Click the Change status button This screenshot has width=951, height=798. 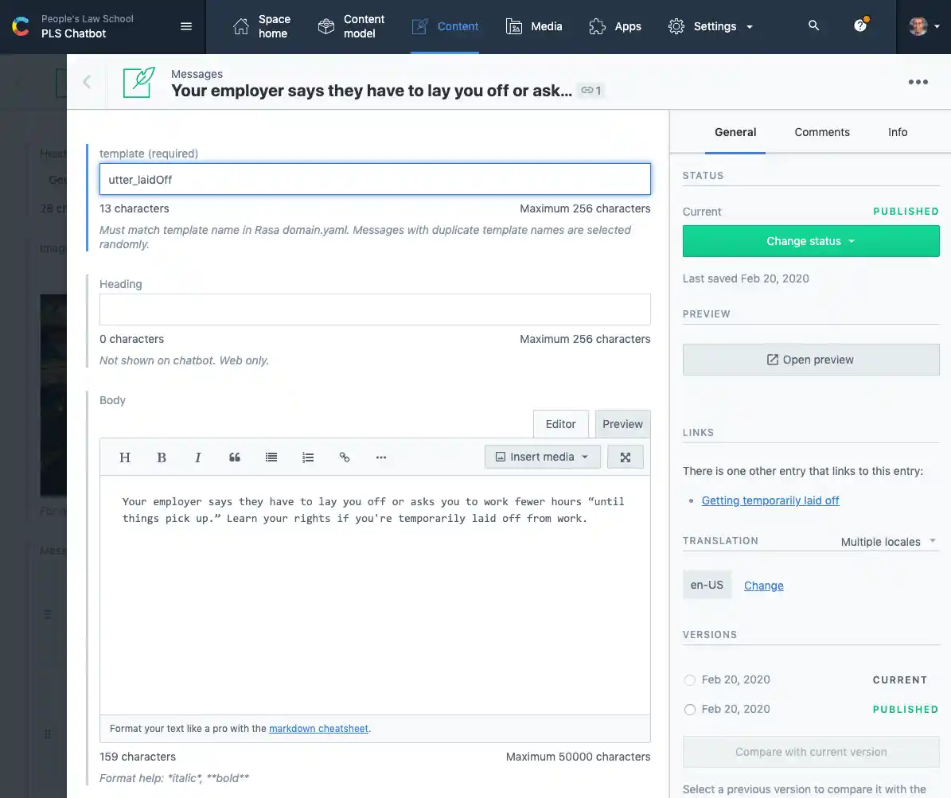[x=811, y=241]
